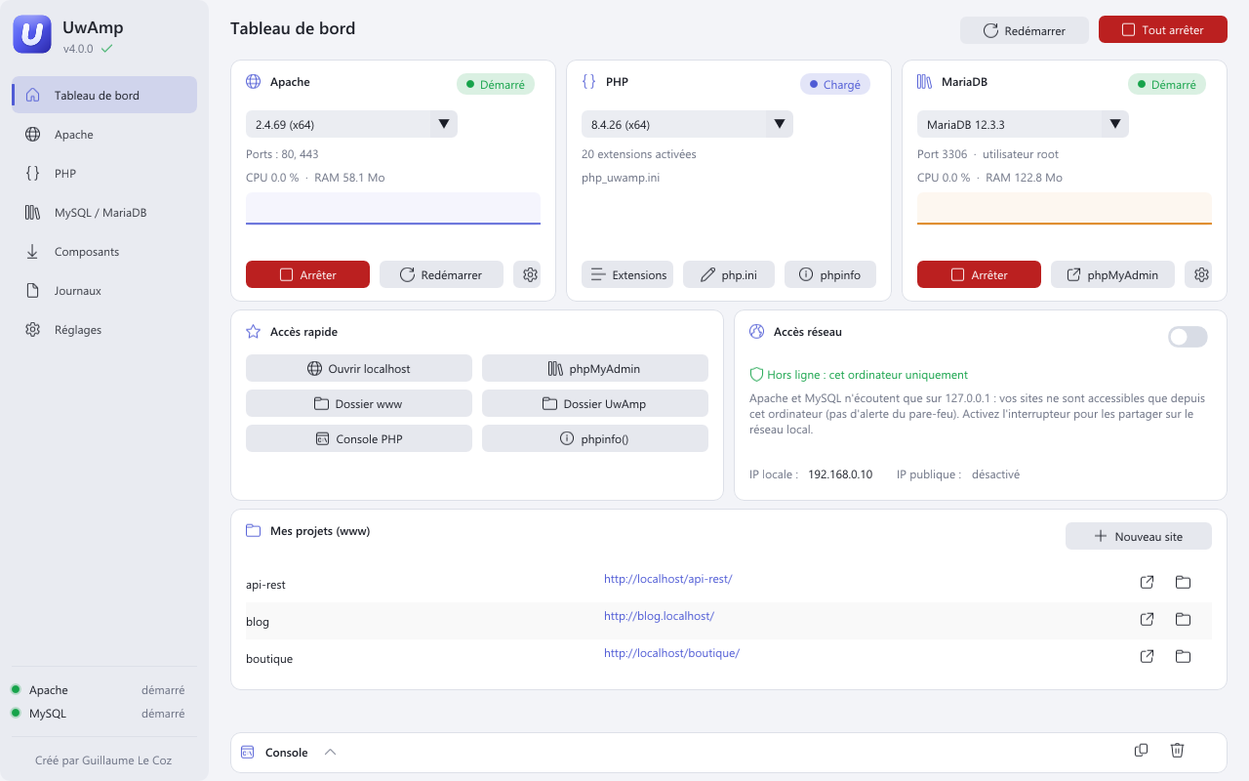Clear console with trash icon
1249x781 pixels.
point(1177,750)
